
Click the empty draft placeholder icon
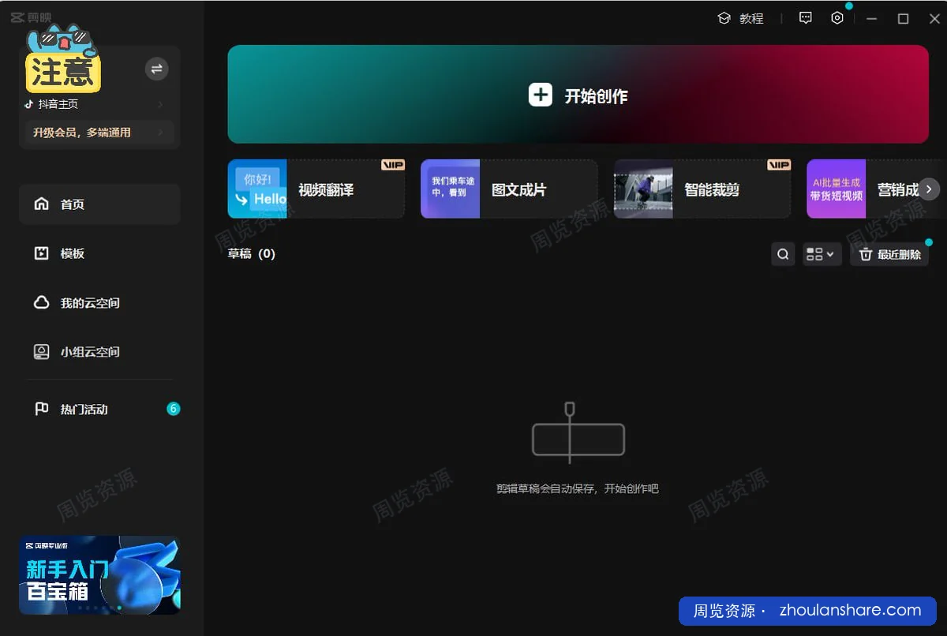pyautogui.click(x=578, y=432)
